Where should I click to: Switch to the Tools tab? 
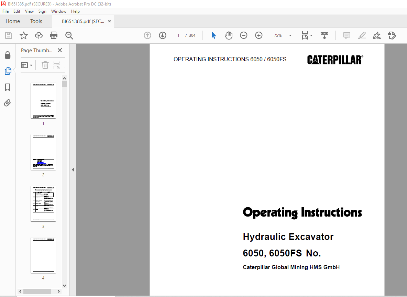coord(36,21)
